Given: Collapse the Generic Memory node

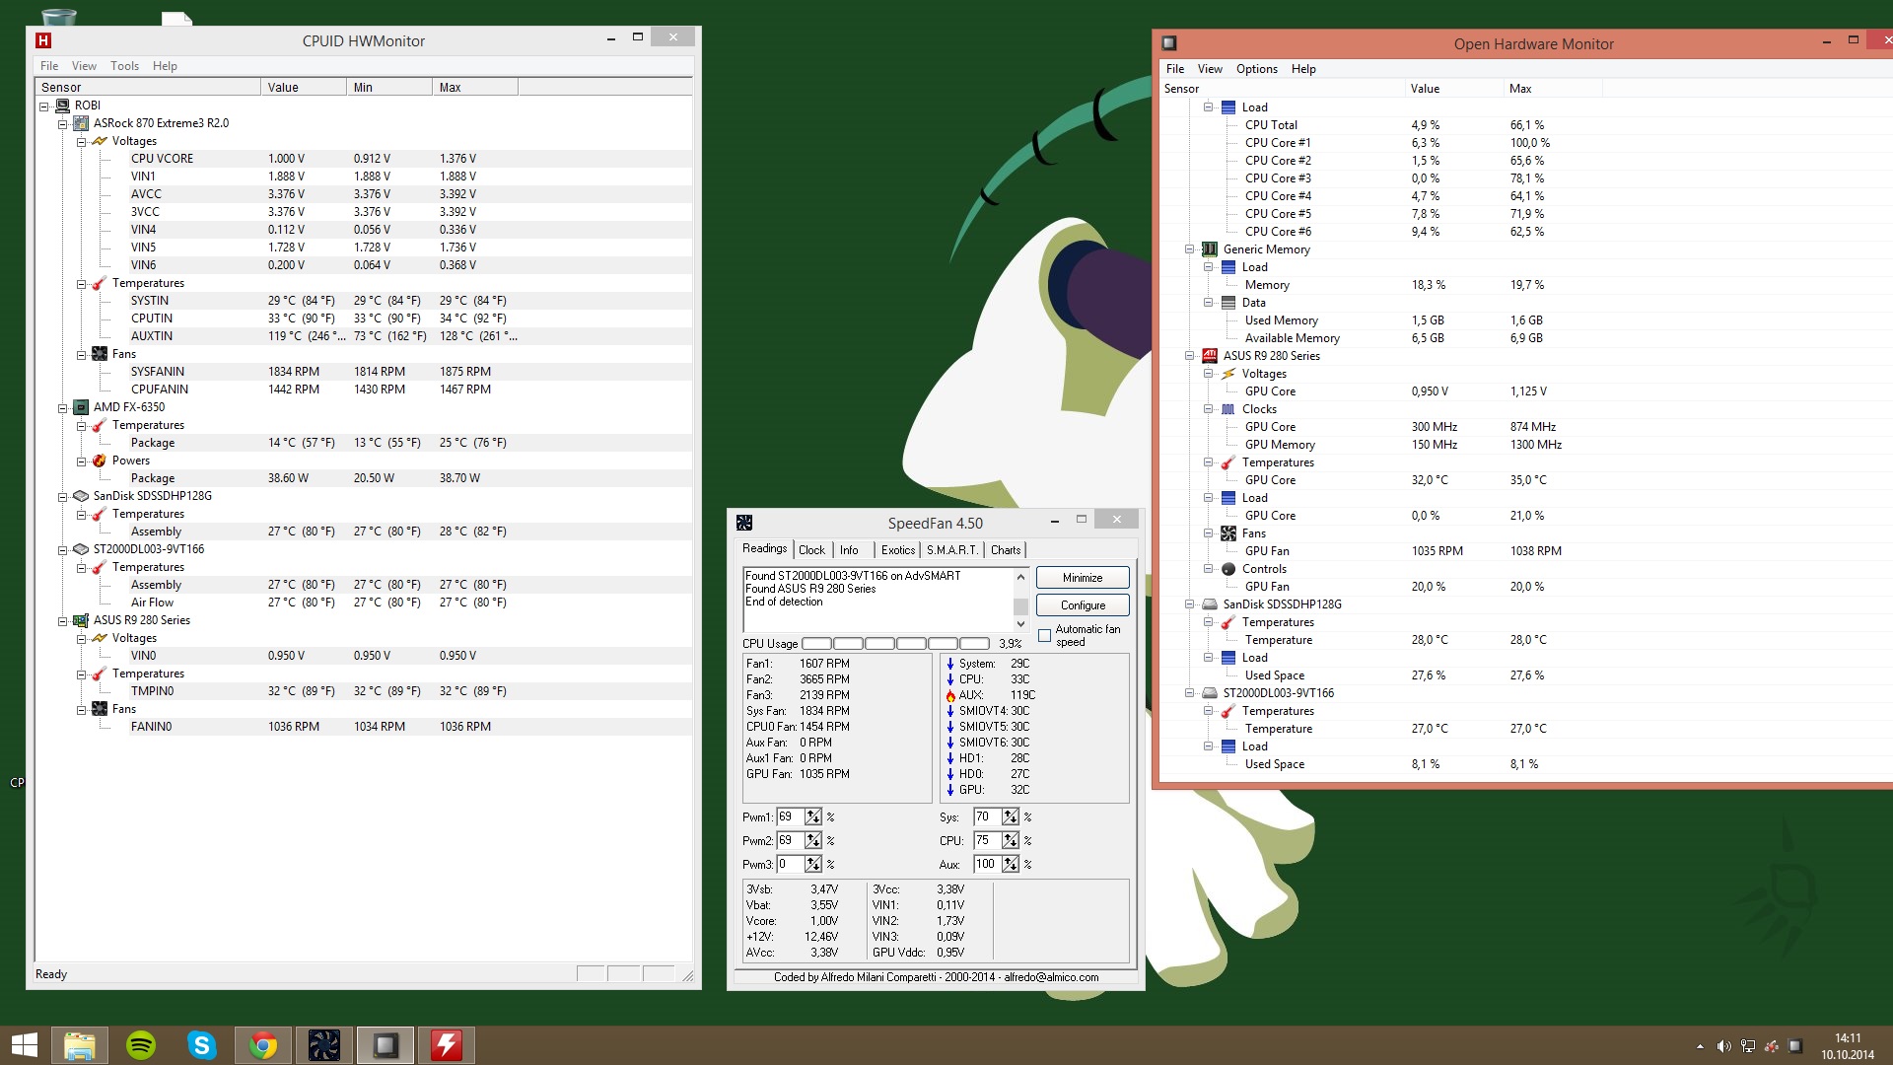Looking at the screenshot, I should click(x=1190, y=249).
